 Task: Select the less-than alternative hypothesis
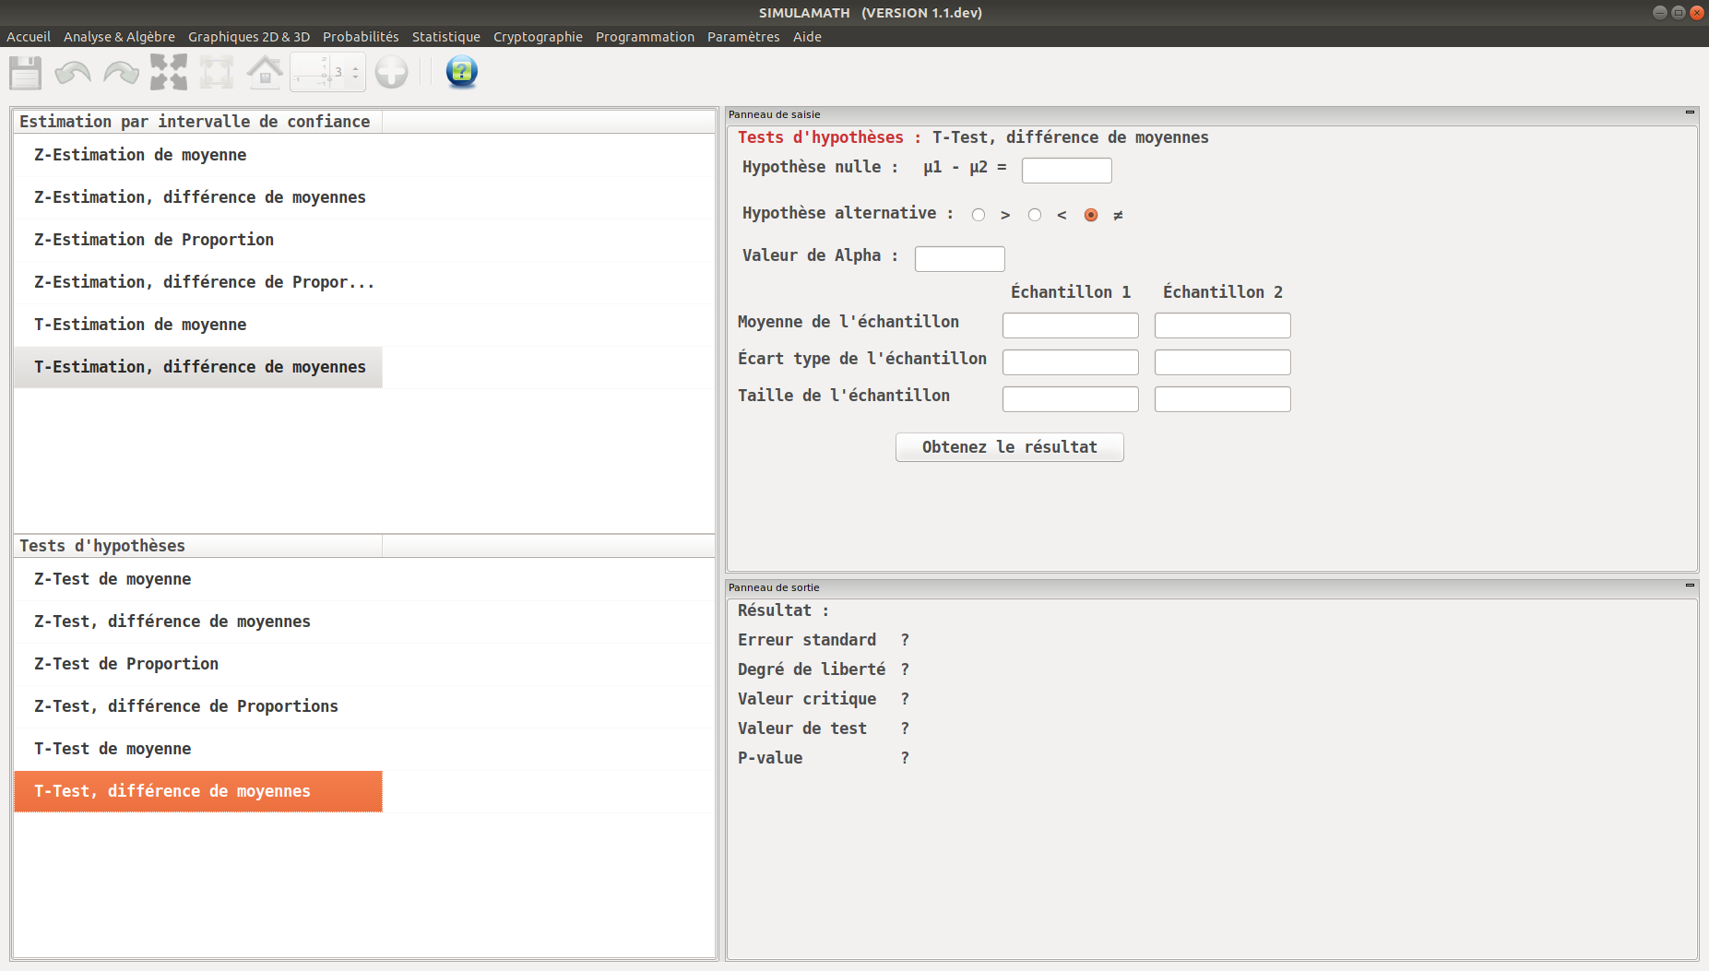(1035, 215)
